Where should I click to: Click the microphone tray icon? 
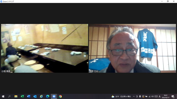pyautogui.click(x=140, y=97)
